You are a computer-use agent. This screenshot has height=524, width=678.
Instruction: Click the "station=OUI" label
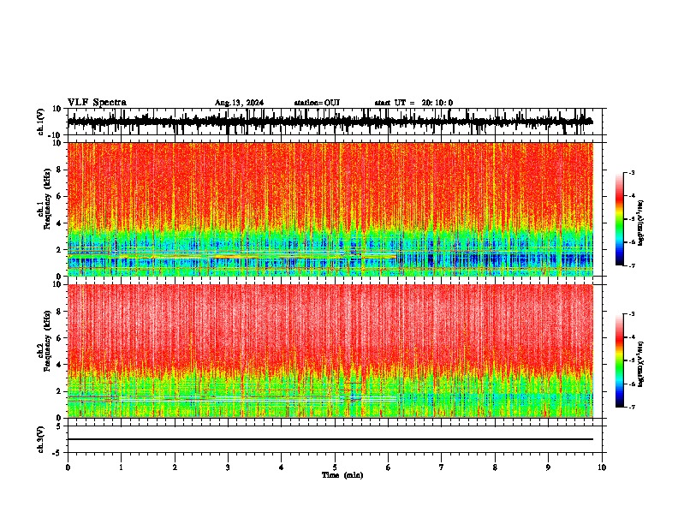317,103
